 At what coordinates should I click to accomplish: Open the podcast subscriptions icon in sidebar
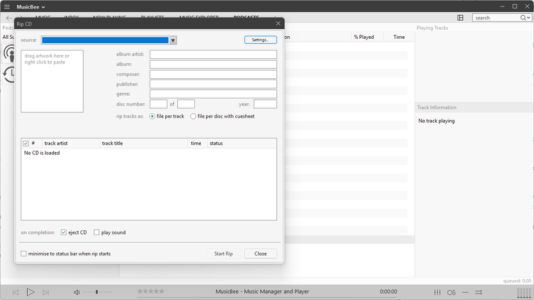[x=9, y=54]
